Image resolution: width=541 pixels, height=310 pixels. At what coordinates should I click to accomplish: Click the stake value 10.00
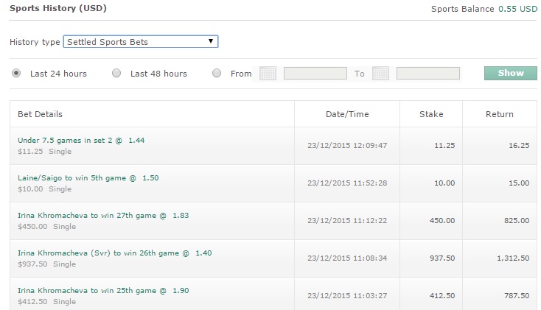coord(444,183)
